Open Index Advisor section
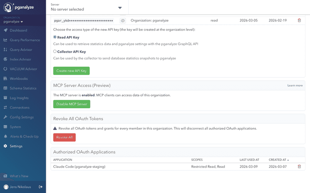 pos(20,59)
